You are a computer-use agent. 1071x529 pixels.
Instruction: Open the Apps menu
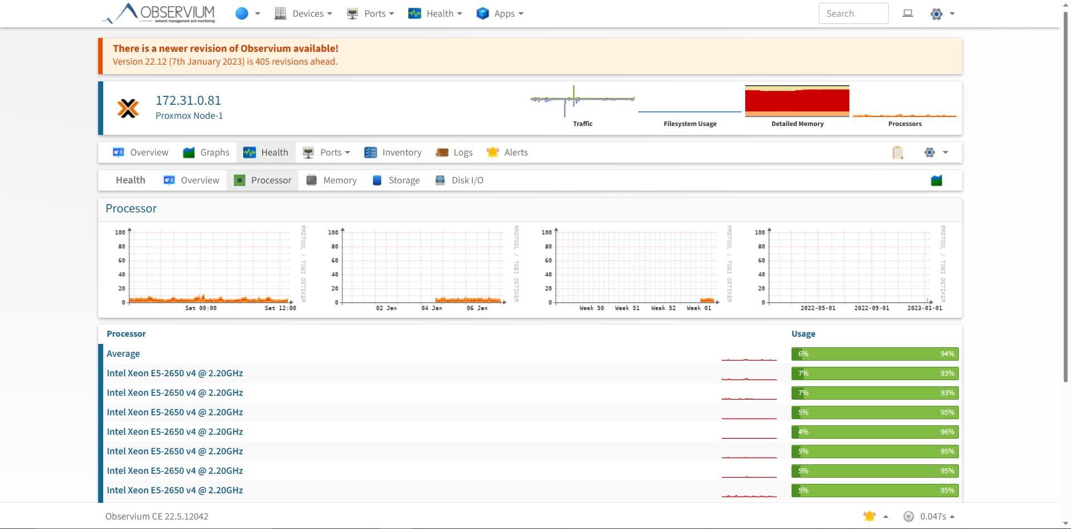pos(500,13)
